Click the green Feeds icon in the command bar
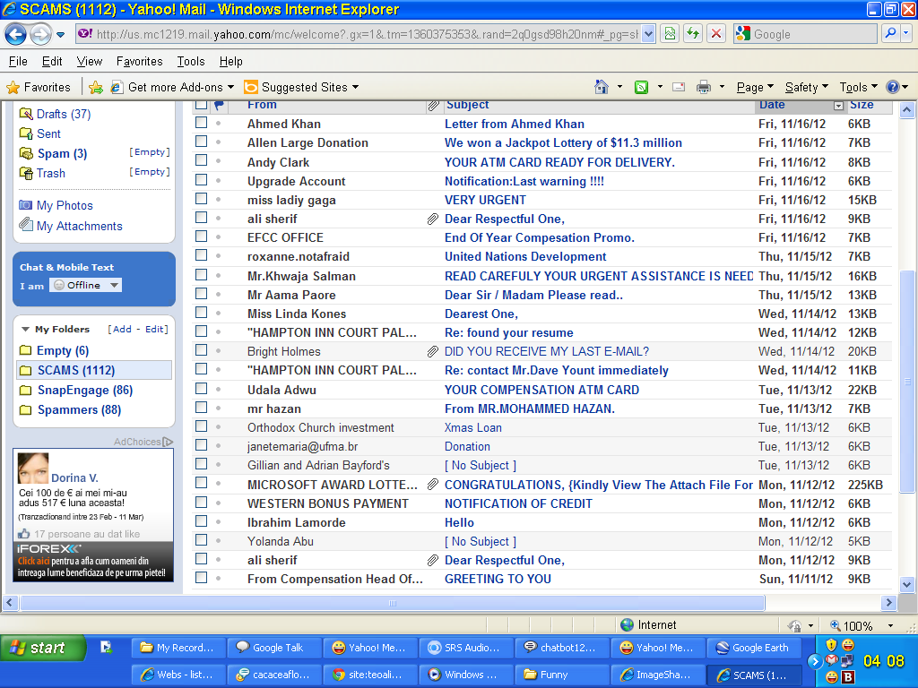The height and width of the screenshot is (688, 918). pyautogui.click(x=642, y=87)
